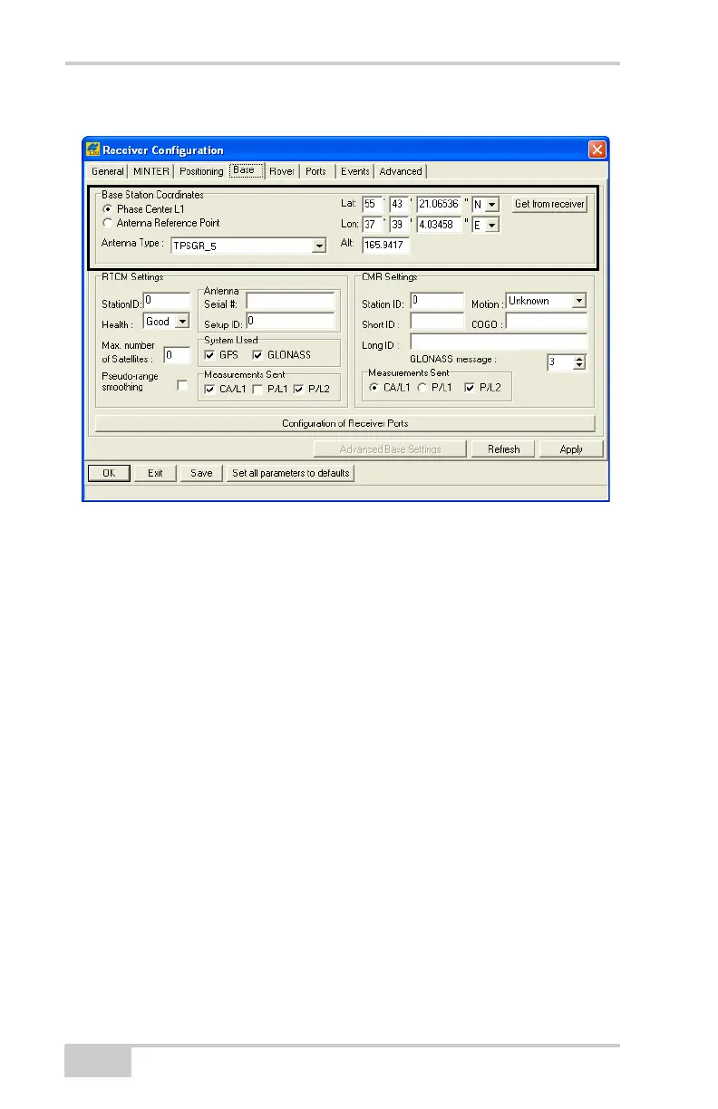Select Phase Center L1 radio option

click(x=108, y=209)
